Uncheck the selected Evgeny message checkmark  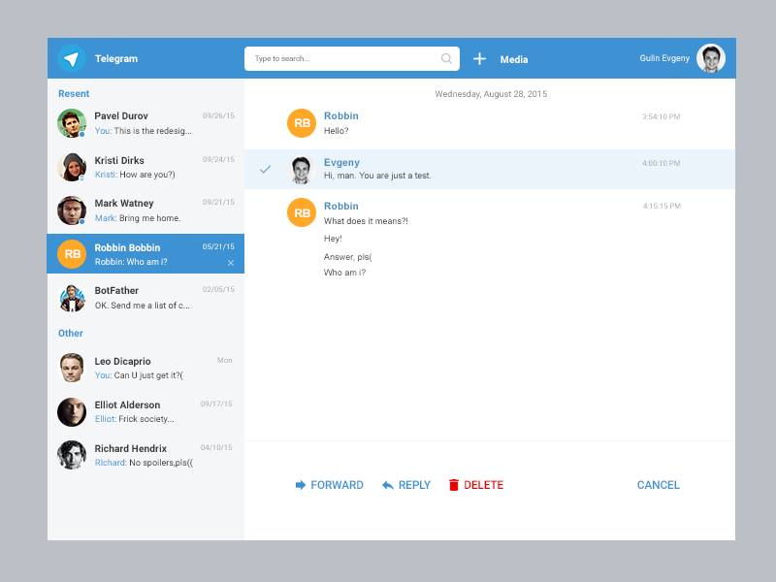[265, 169]
